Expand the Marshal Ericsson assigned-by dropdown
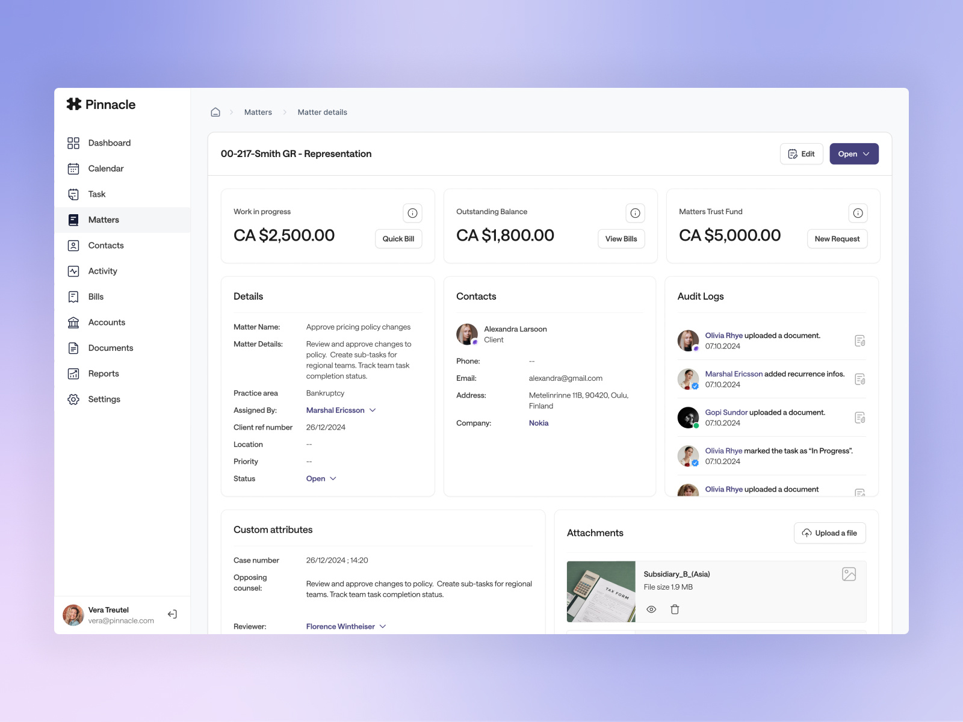963x722 pixels. [373, 410]
